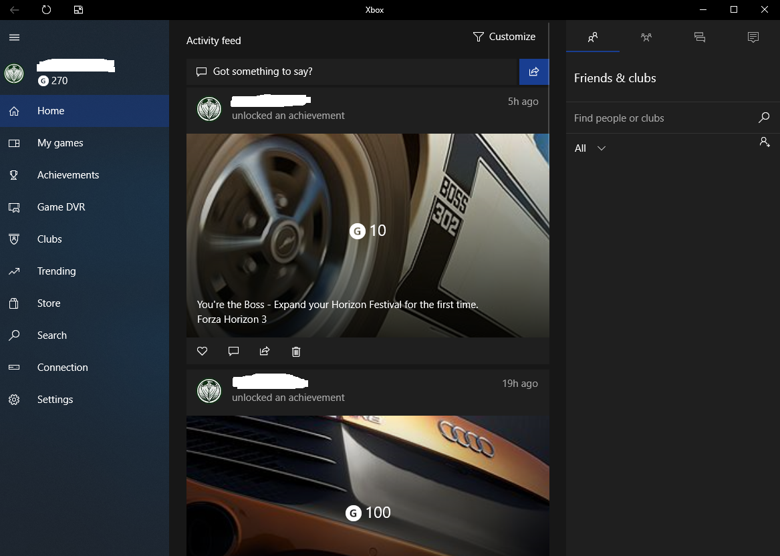Click the Connection console icon

14,368
